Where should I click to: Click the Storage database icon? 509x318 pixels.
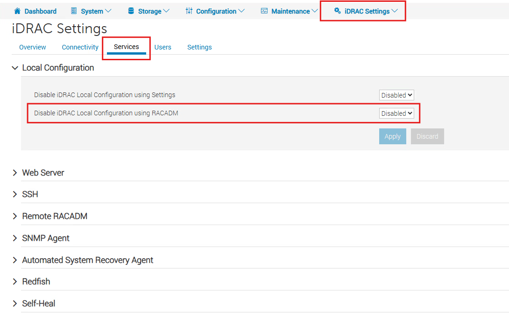click(131, 11)
